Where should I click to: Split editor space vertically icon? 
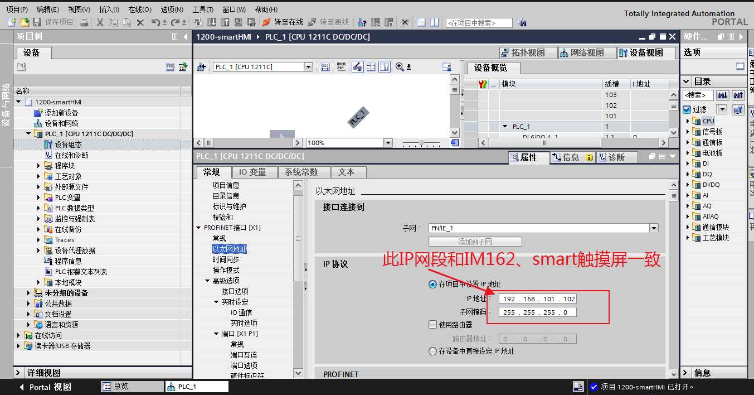[x=435, y=22]
